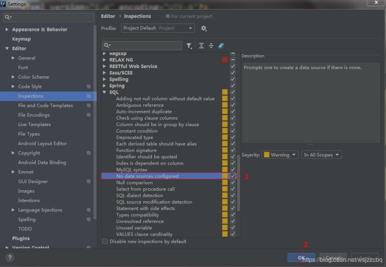This screenshot has height=267, width=386.
Task: Click the reset-to-empty eraser icon
Action: tap(221, 45)
